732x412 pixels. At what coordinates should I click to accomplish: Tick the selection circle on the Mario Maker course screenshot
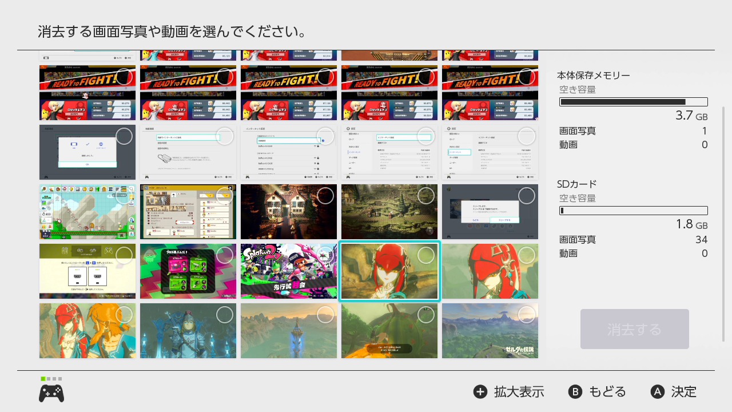point(124,196)
